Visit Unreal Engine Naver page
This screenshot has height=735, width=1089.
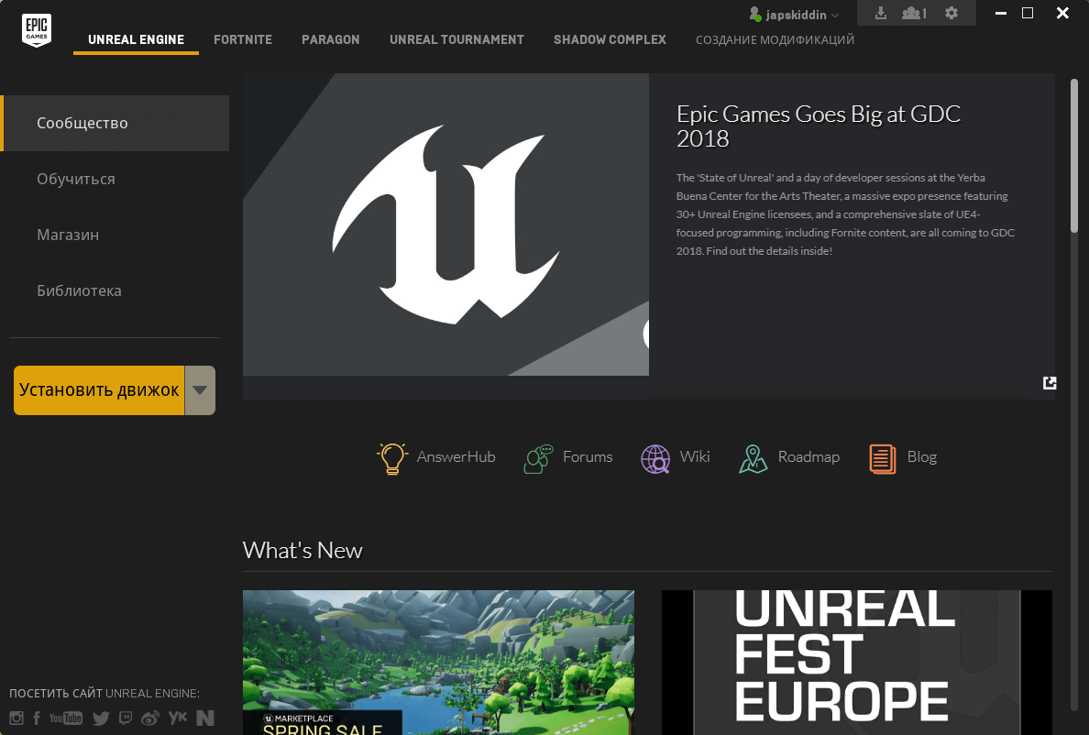pyautogui.click(x=205, y=719)
